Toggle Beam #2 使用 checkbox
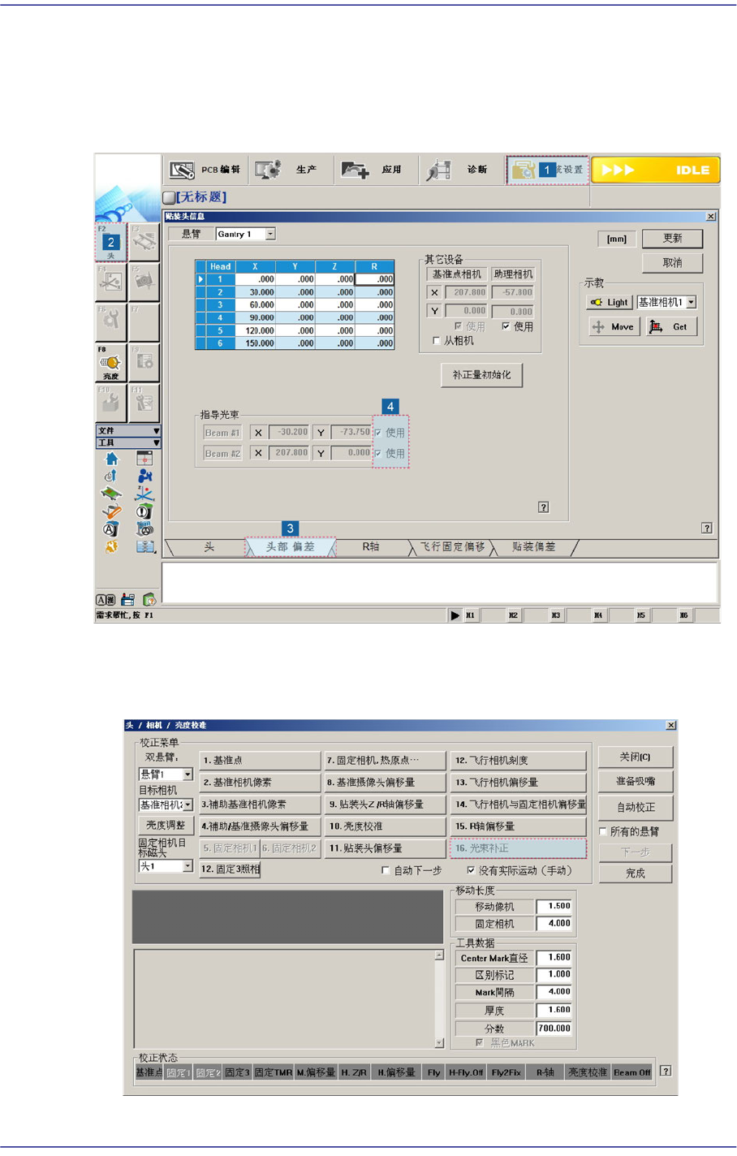Image resolution: width=737 pixels, height=1156 pixels. pyautogui.click(x=378, y=453)
